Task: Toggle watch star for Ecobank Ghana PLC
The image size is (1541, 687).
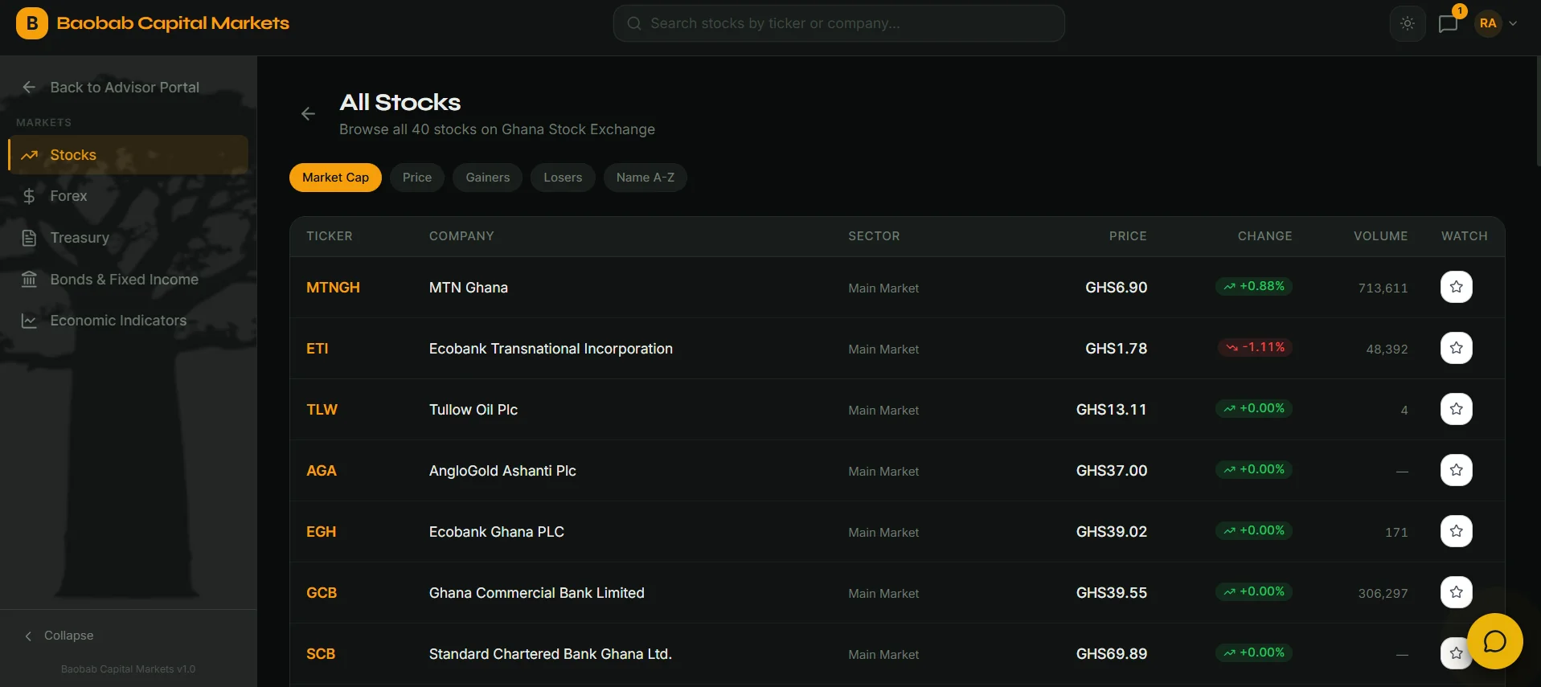Action: tap(1457, 531)
